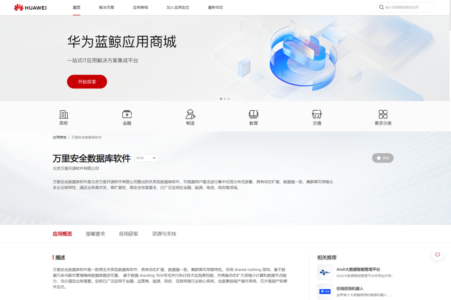The height and width of the screenshot is (300, 451).
Task: Select the 金融 finance category icon
Action: coord(127,114)
